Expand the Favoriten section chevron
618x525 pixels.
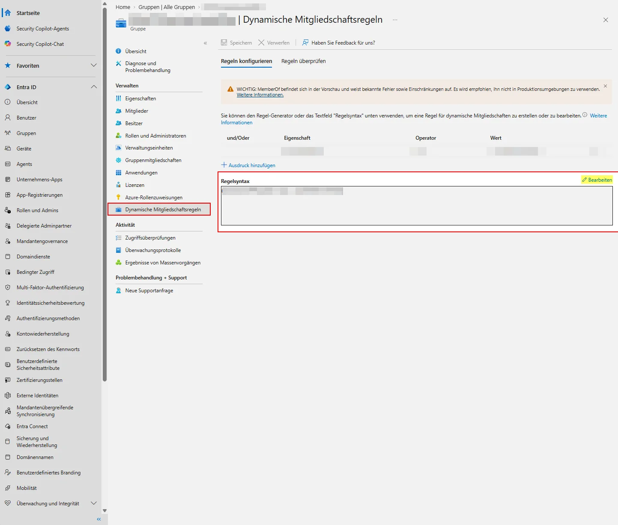[94, 66]
